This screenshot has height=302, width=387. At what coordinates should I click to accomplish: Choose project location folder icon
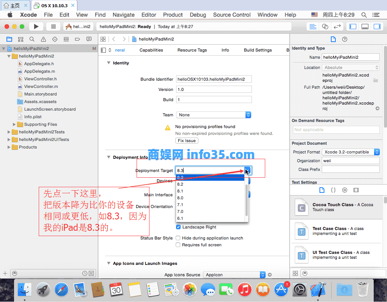click(376, 80)
